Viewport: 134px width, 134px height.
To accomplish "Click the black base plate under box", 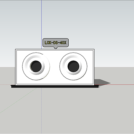I will coord(55,86).
